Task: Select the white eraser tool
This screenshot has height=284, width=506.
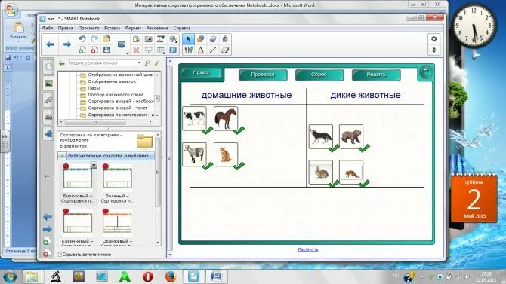Action: tap(225, 50)
